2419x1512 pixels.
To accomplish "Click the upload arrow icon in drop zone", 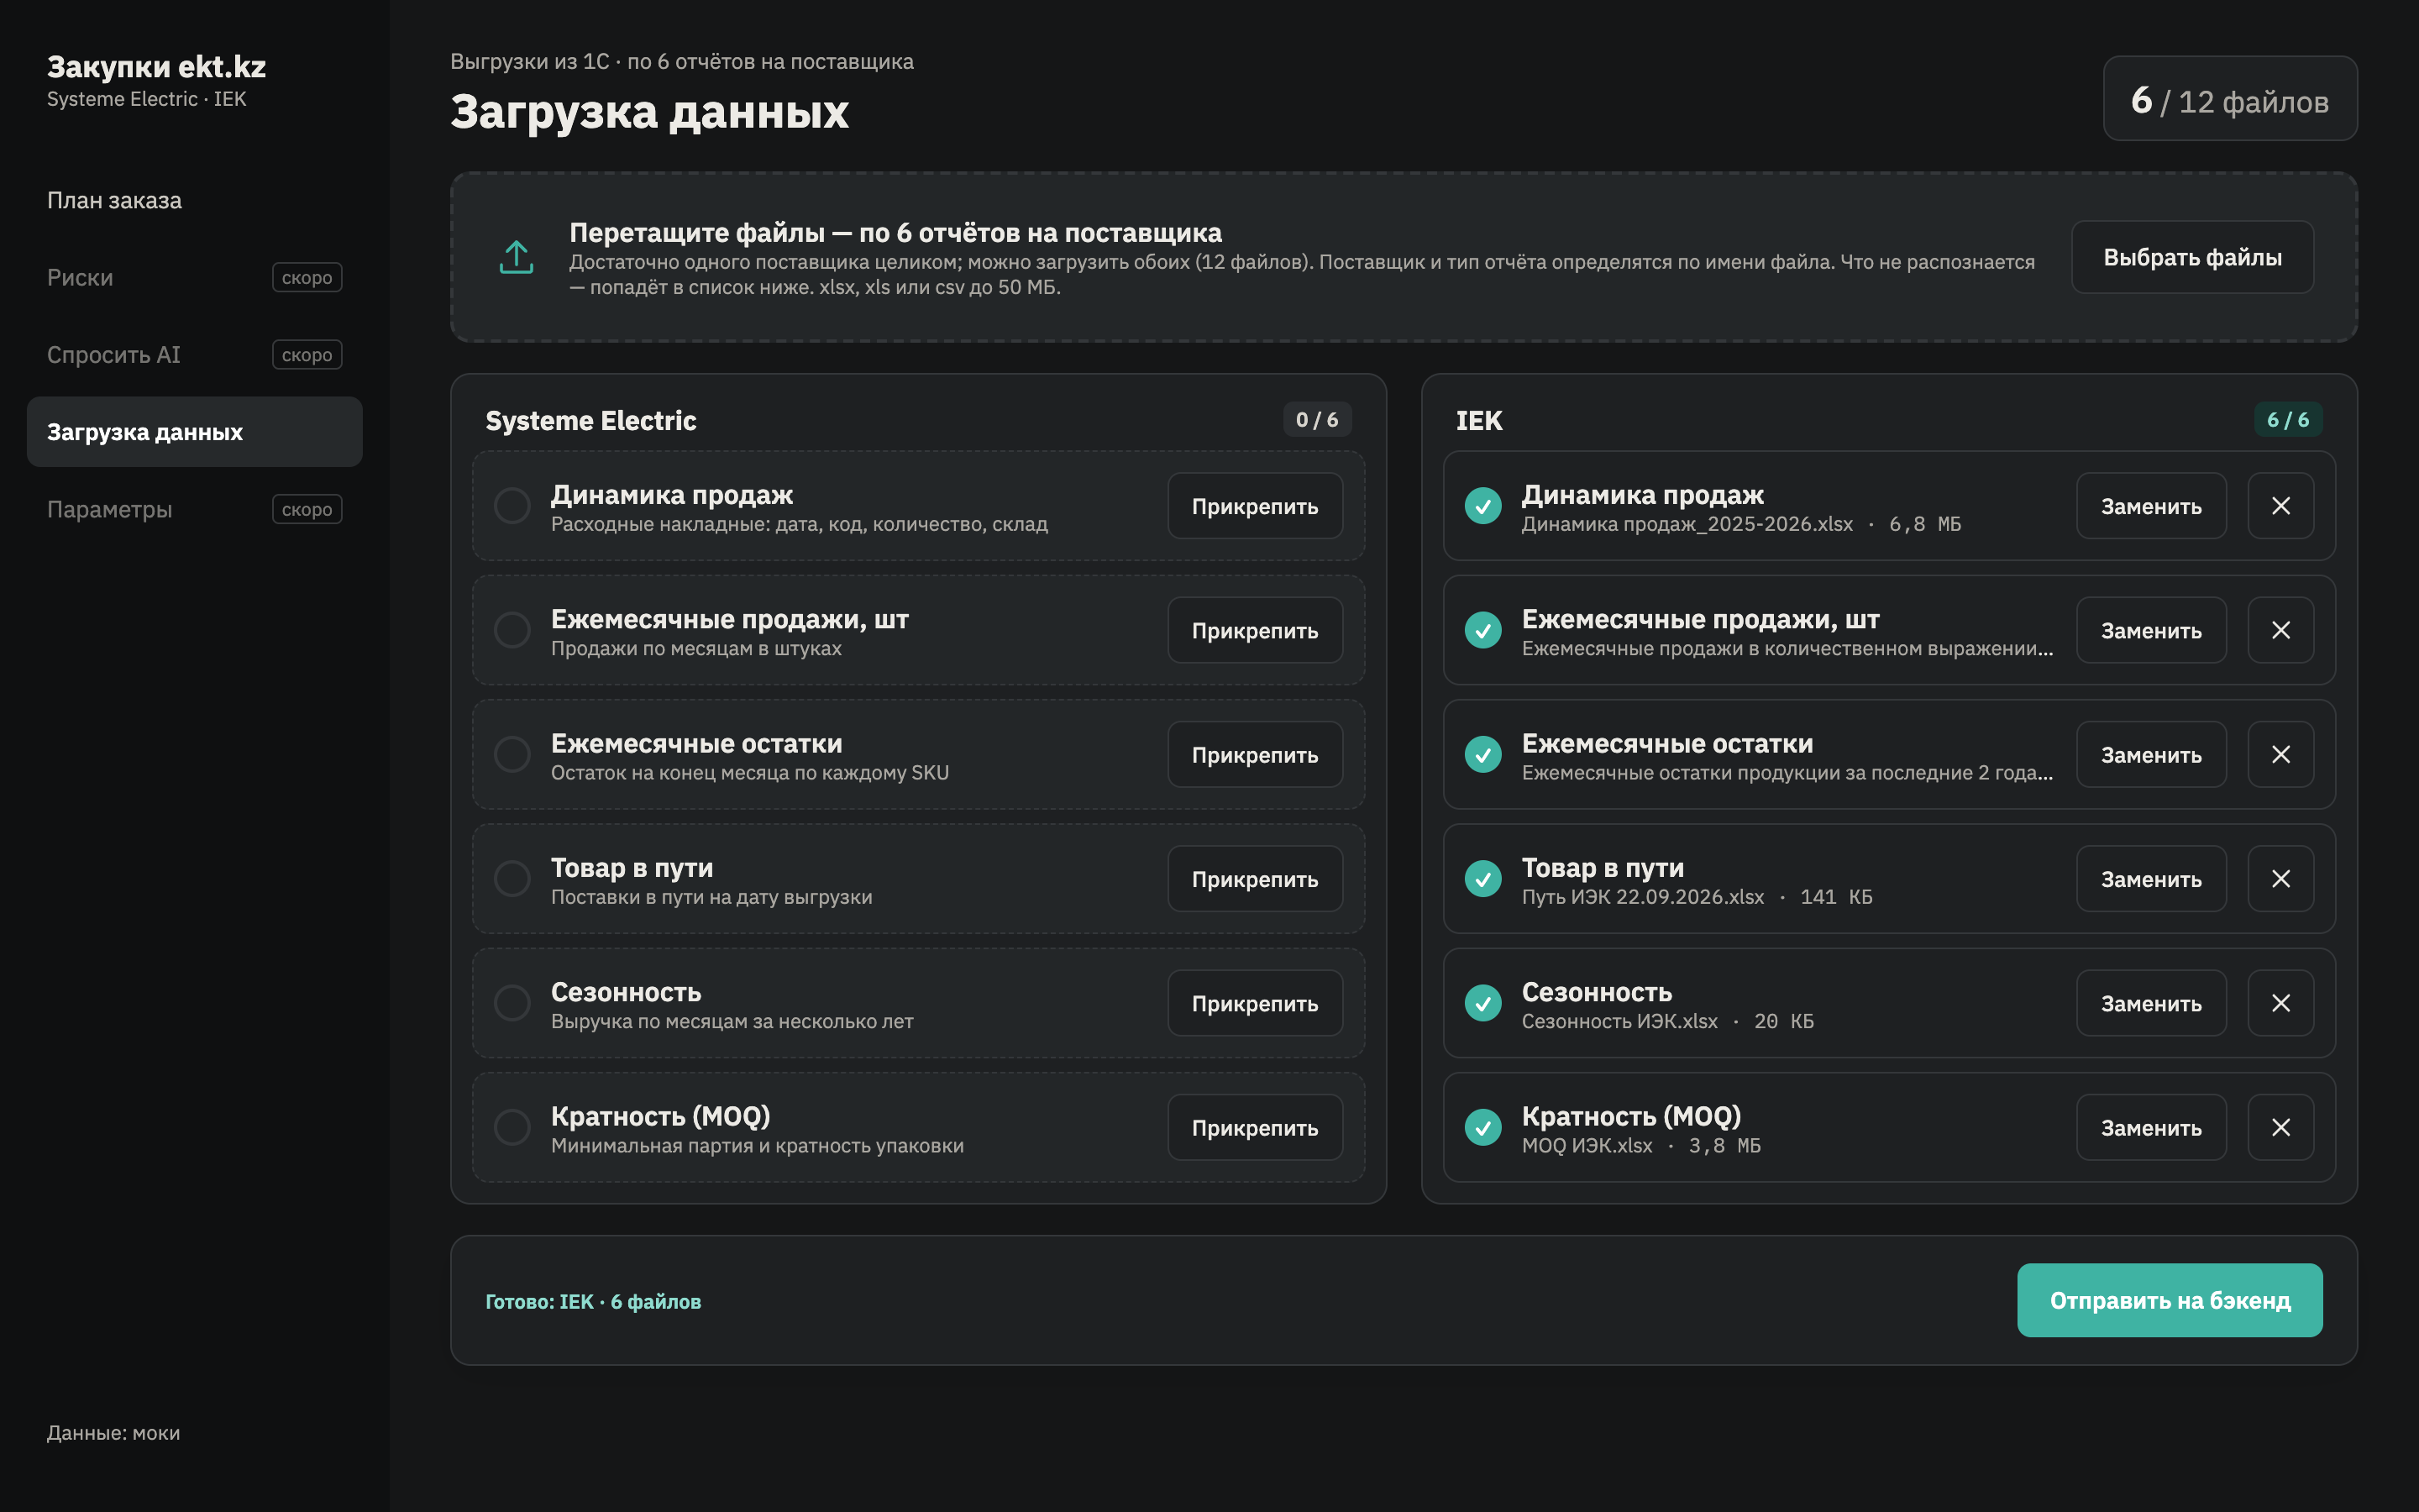I will tap(516, 257).
